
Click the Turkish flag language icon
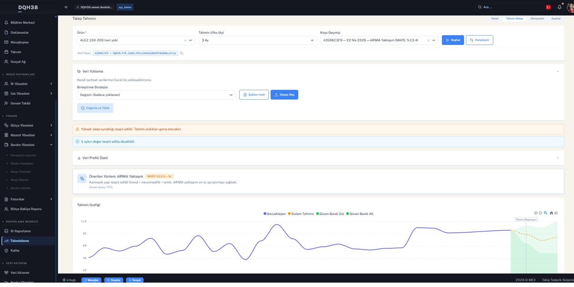(x=548, y=7)
